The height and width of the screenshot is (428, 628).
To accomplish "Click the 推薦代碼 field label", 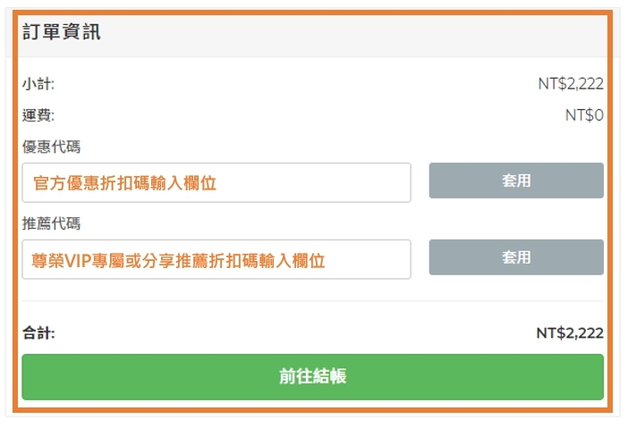I will click(x=51, y=223).
